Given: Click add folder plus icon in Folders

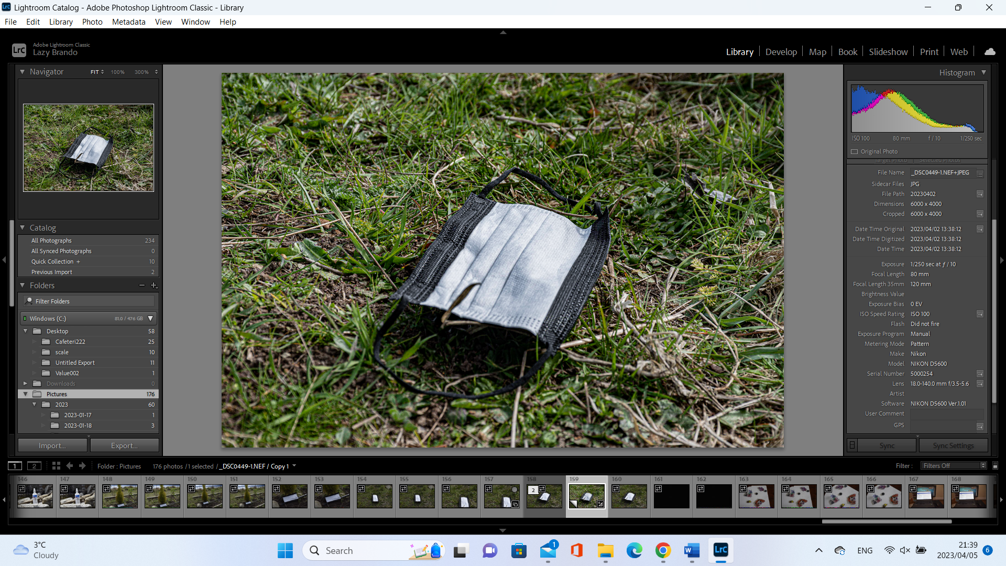Looking at the screenshot, I should (x=154, y=286).
